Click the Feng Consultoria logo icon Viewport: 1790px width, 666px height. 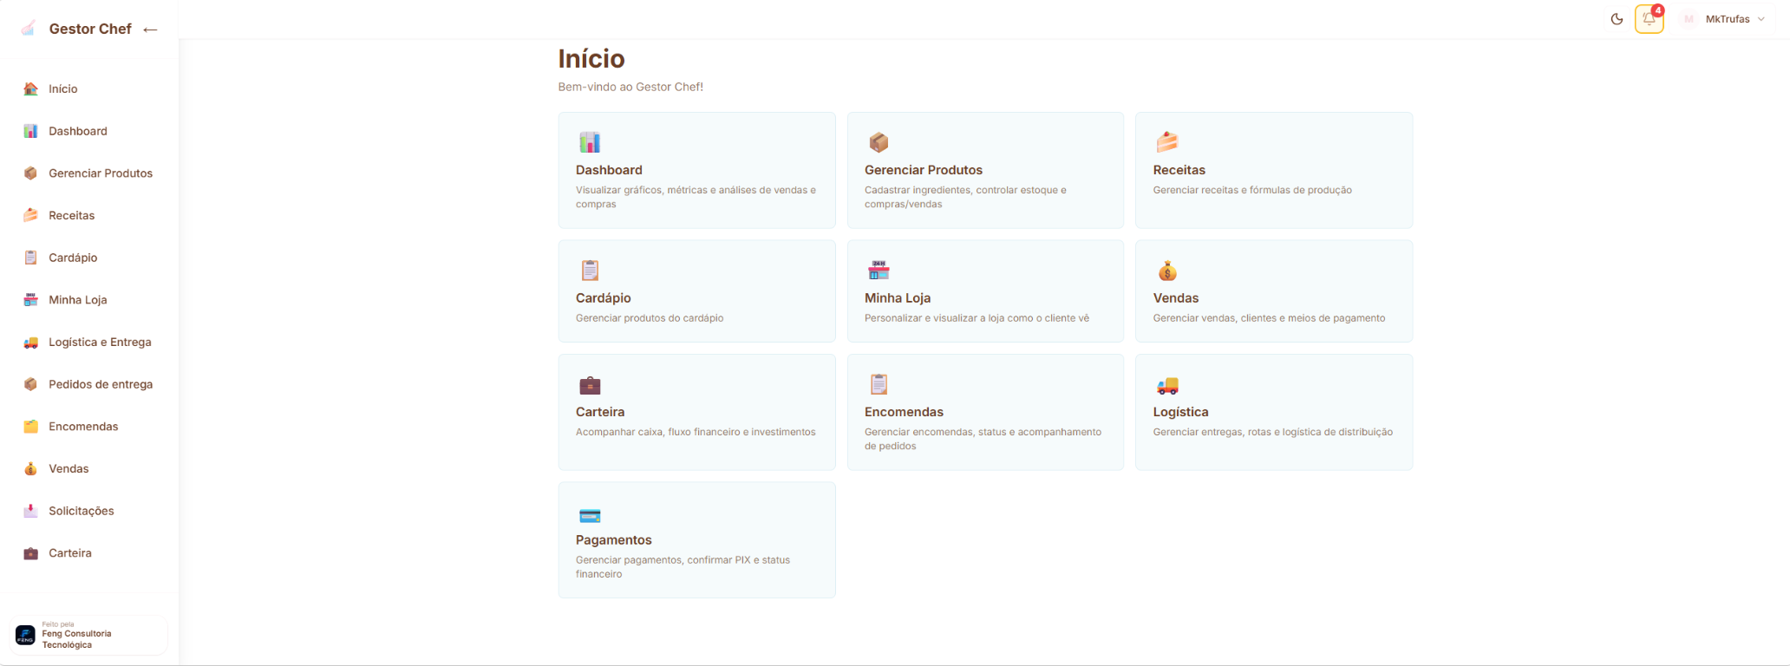point(26,635)
